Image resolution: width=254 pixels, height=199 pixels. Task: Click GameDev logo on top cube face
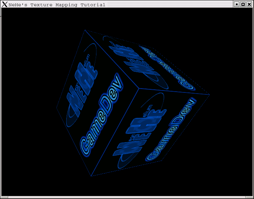coord(167,68)
